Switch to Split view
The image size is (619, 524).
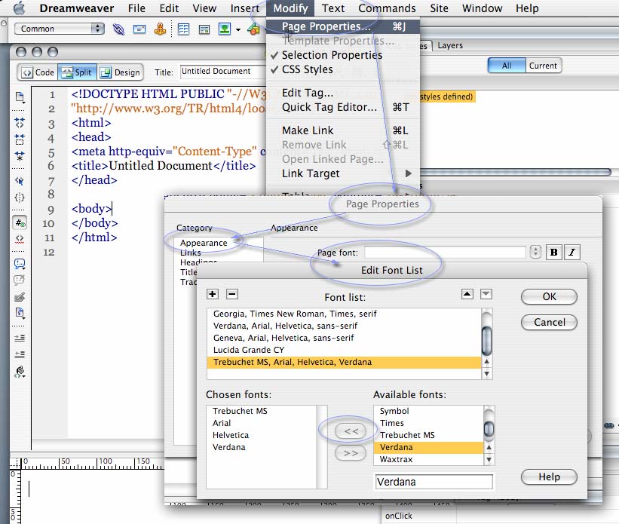coord(77,72)
